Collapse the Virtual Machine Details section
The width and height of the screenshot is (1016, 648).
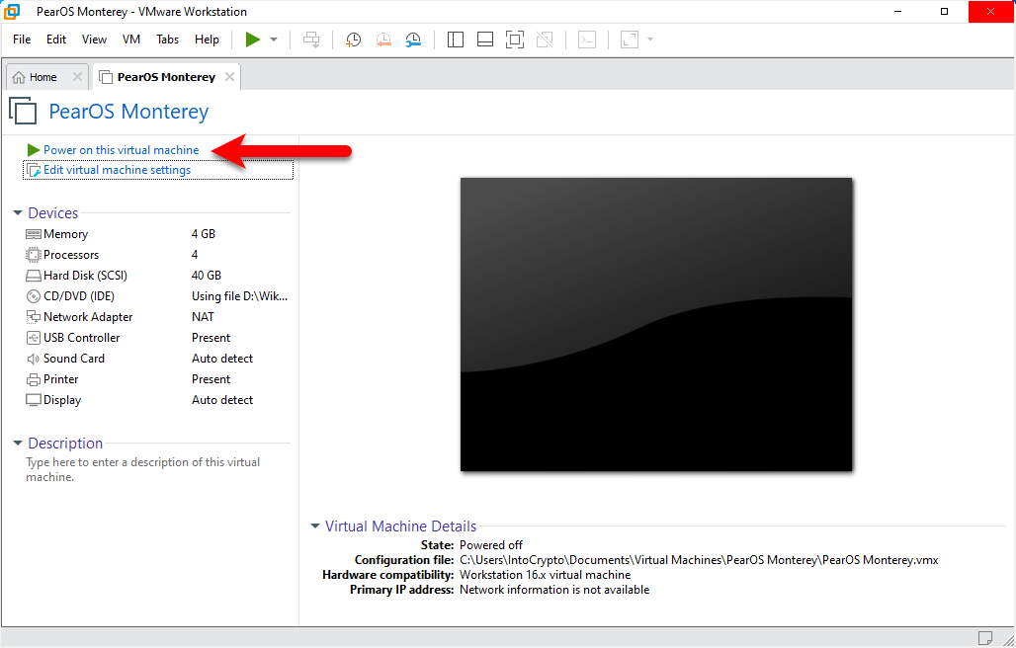[x=315, y=526]
